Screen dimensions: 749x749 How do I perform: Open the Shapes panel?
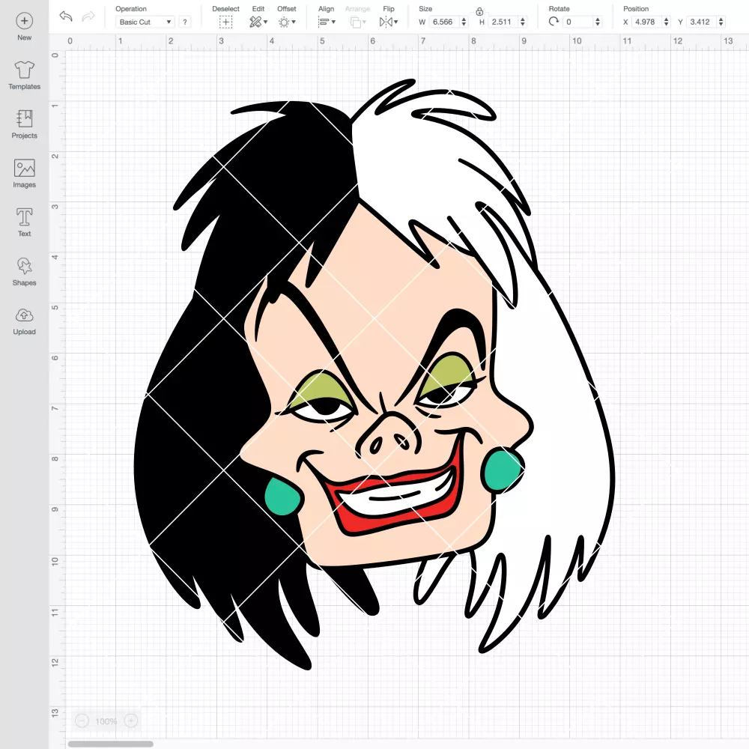click(x=25, y=271)
